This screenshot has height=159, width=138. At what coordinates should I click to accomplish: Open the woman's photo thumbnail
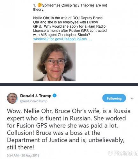point(54,62)
